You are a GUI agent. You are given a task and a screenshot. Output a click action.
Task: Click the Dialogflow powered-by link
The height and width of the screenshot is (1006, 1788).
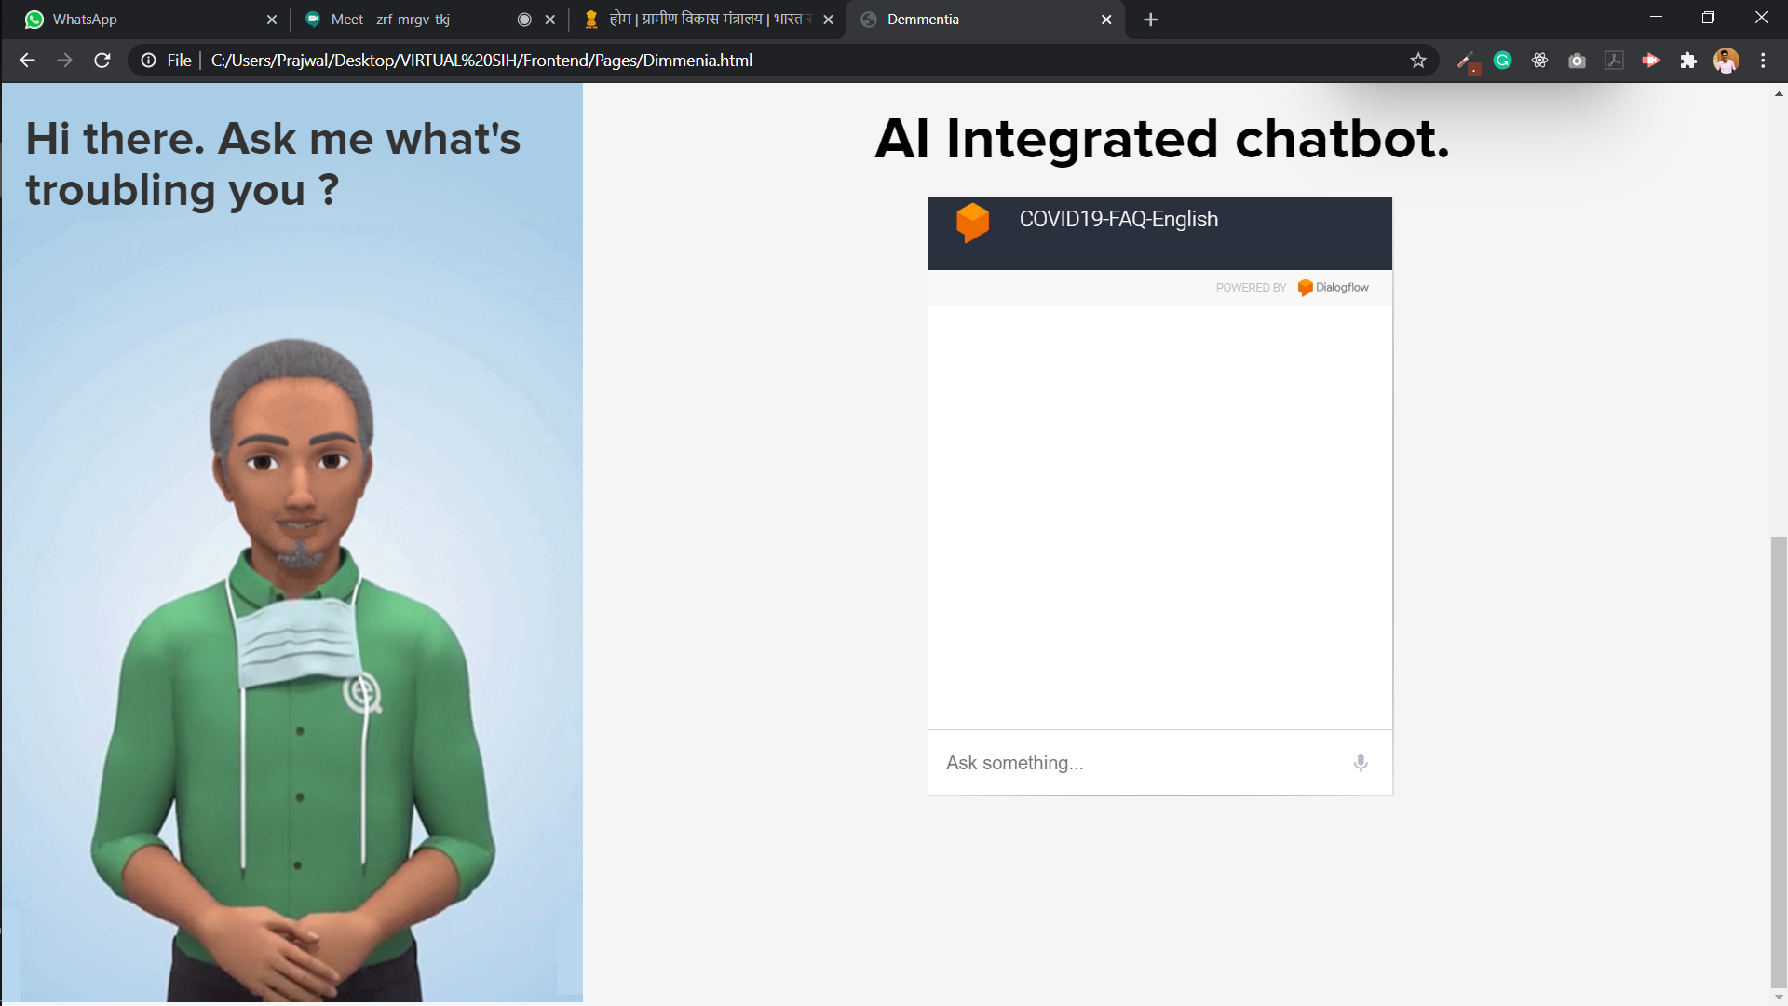coord(1334,288)
